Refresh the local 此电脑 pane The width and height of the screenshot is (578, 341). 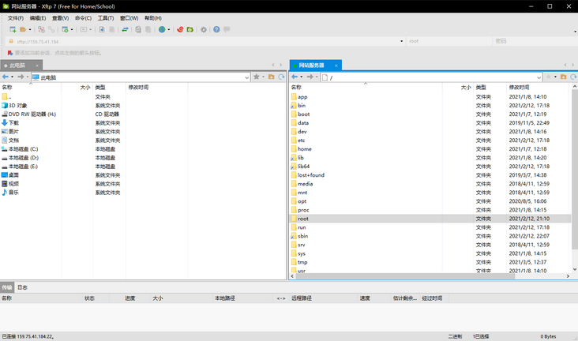tap(281, 77)
